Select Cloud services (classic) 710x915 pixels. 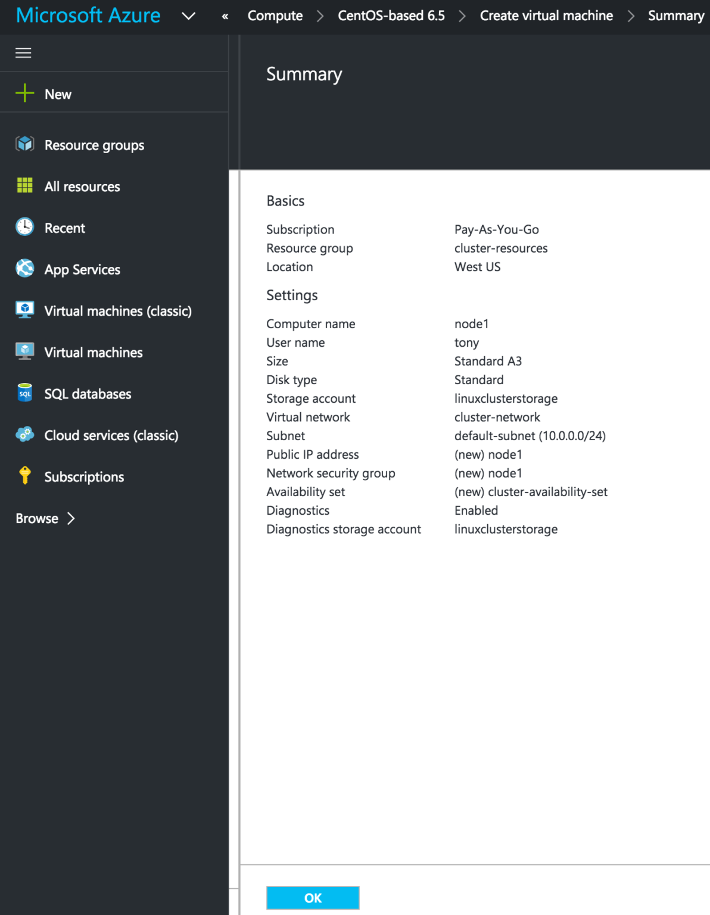[x=111, y=435]
